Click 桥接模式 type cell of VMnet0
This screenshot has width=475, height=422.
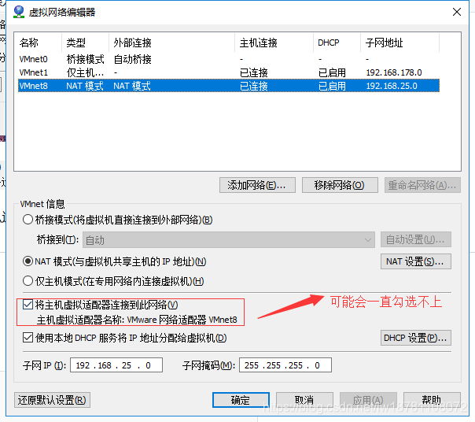[x=85, y=59]
